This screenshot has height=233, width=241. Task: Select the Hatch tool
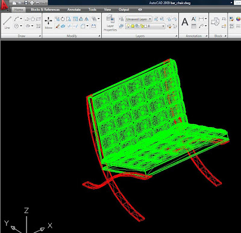pos(39,26)
